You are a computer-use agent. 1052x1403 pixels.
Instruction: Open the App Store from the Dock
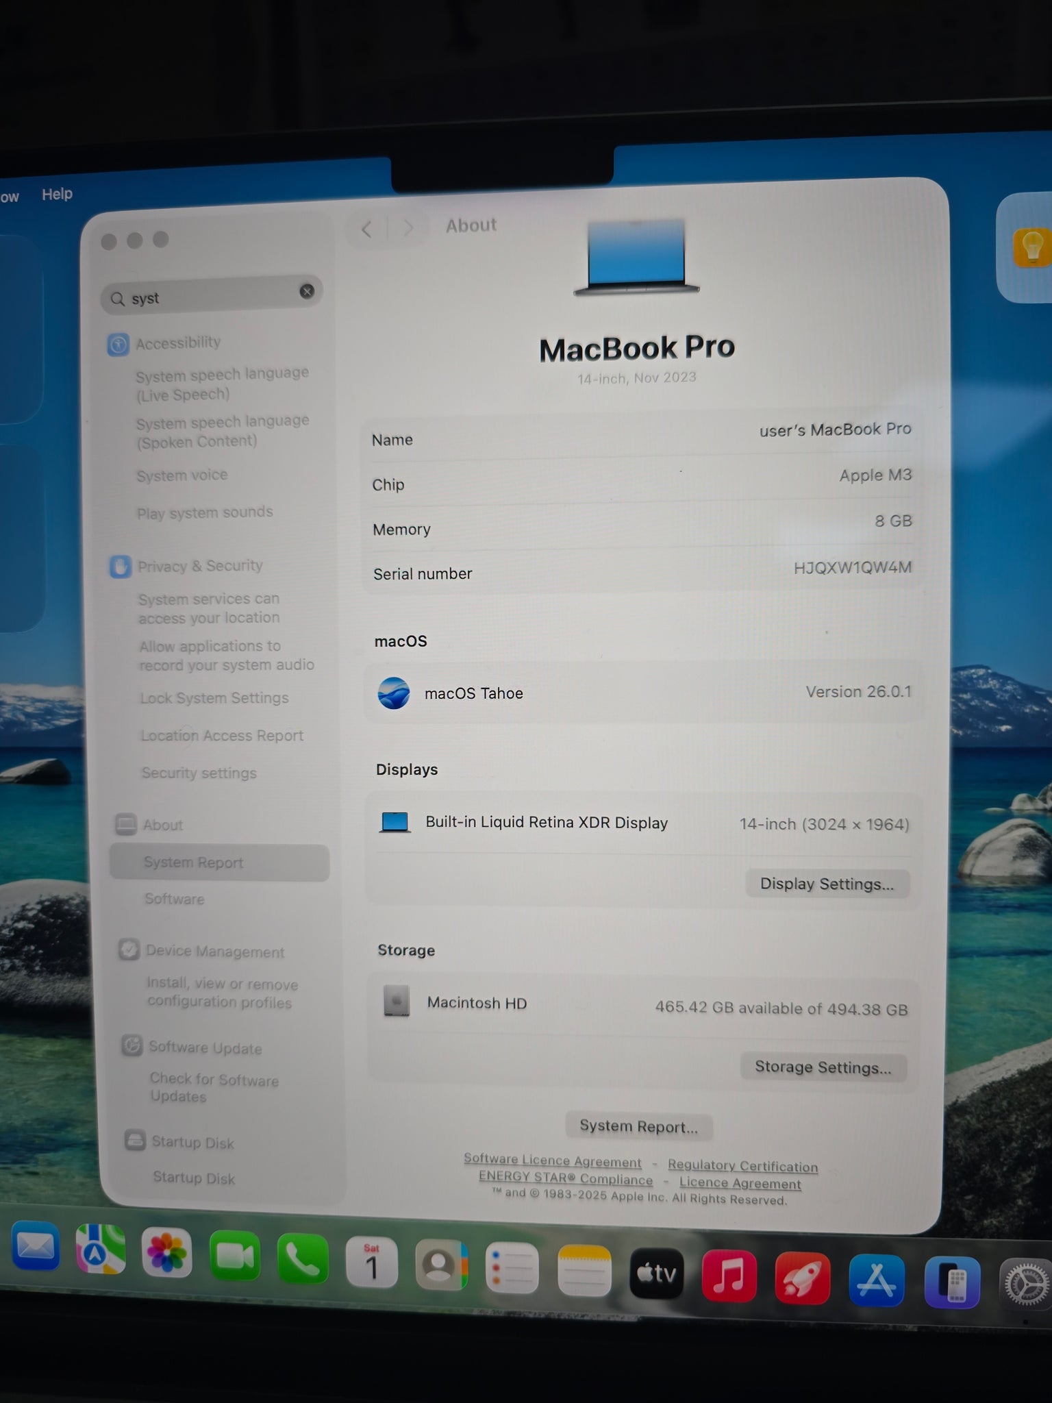876,1281
